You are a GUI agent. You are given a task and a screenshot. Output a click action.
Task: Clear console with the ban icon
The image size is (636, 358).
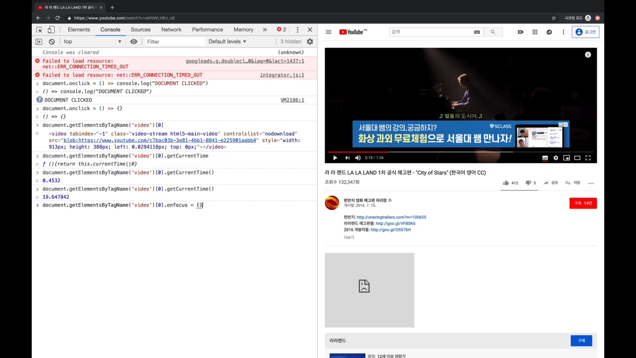[52, 42]
